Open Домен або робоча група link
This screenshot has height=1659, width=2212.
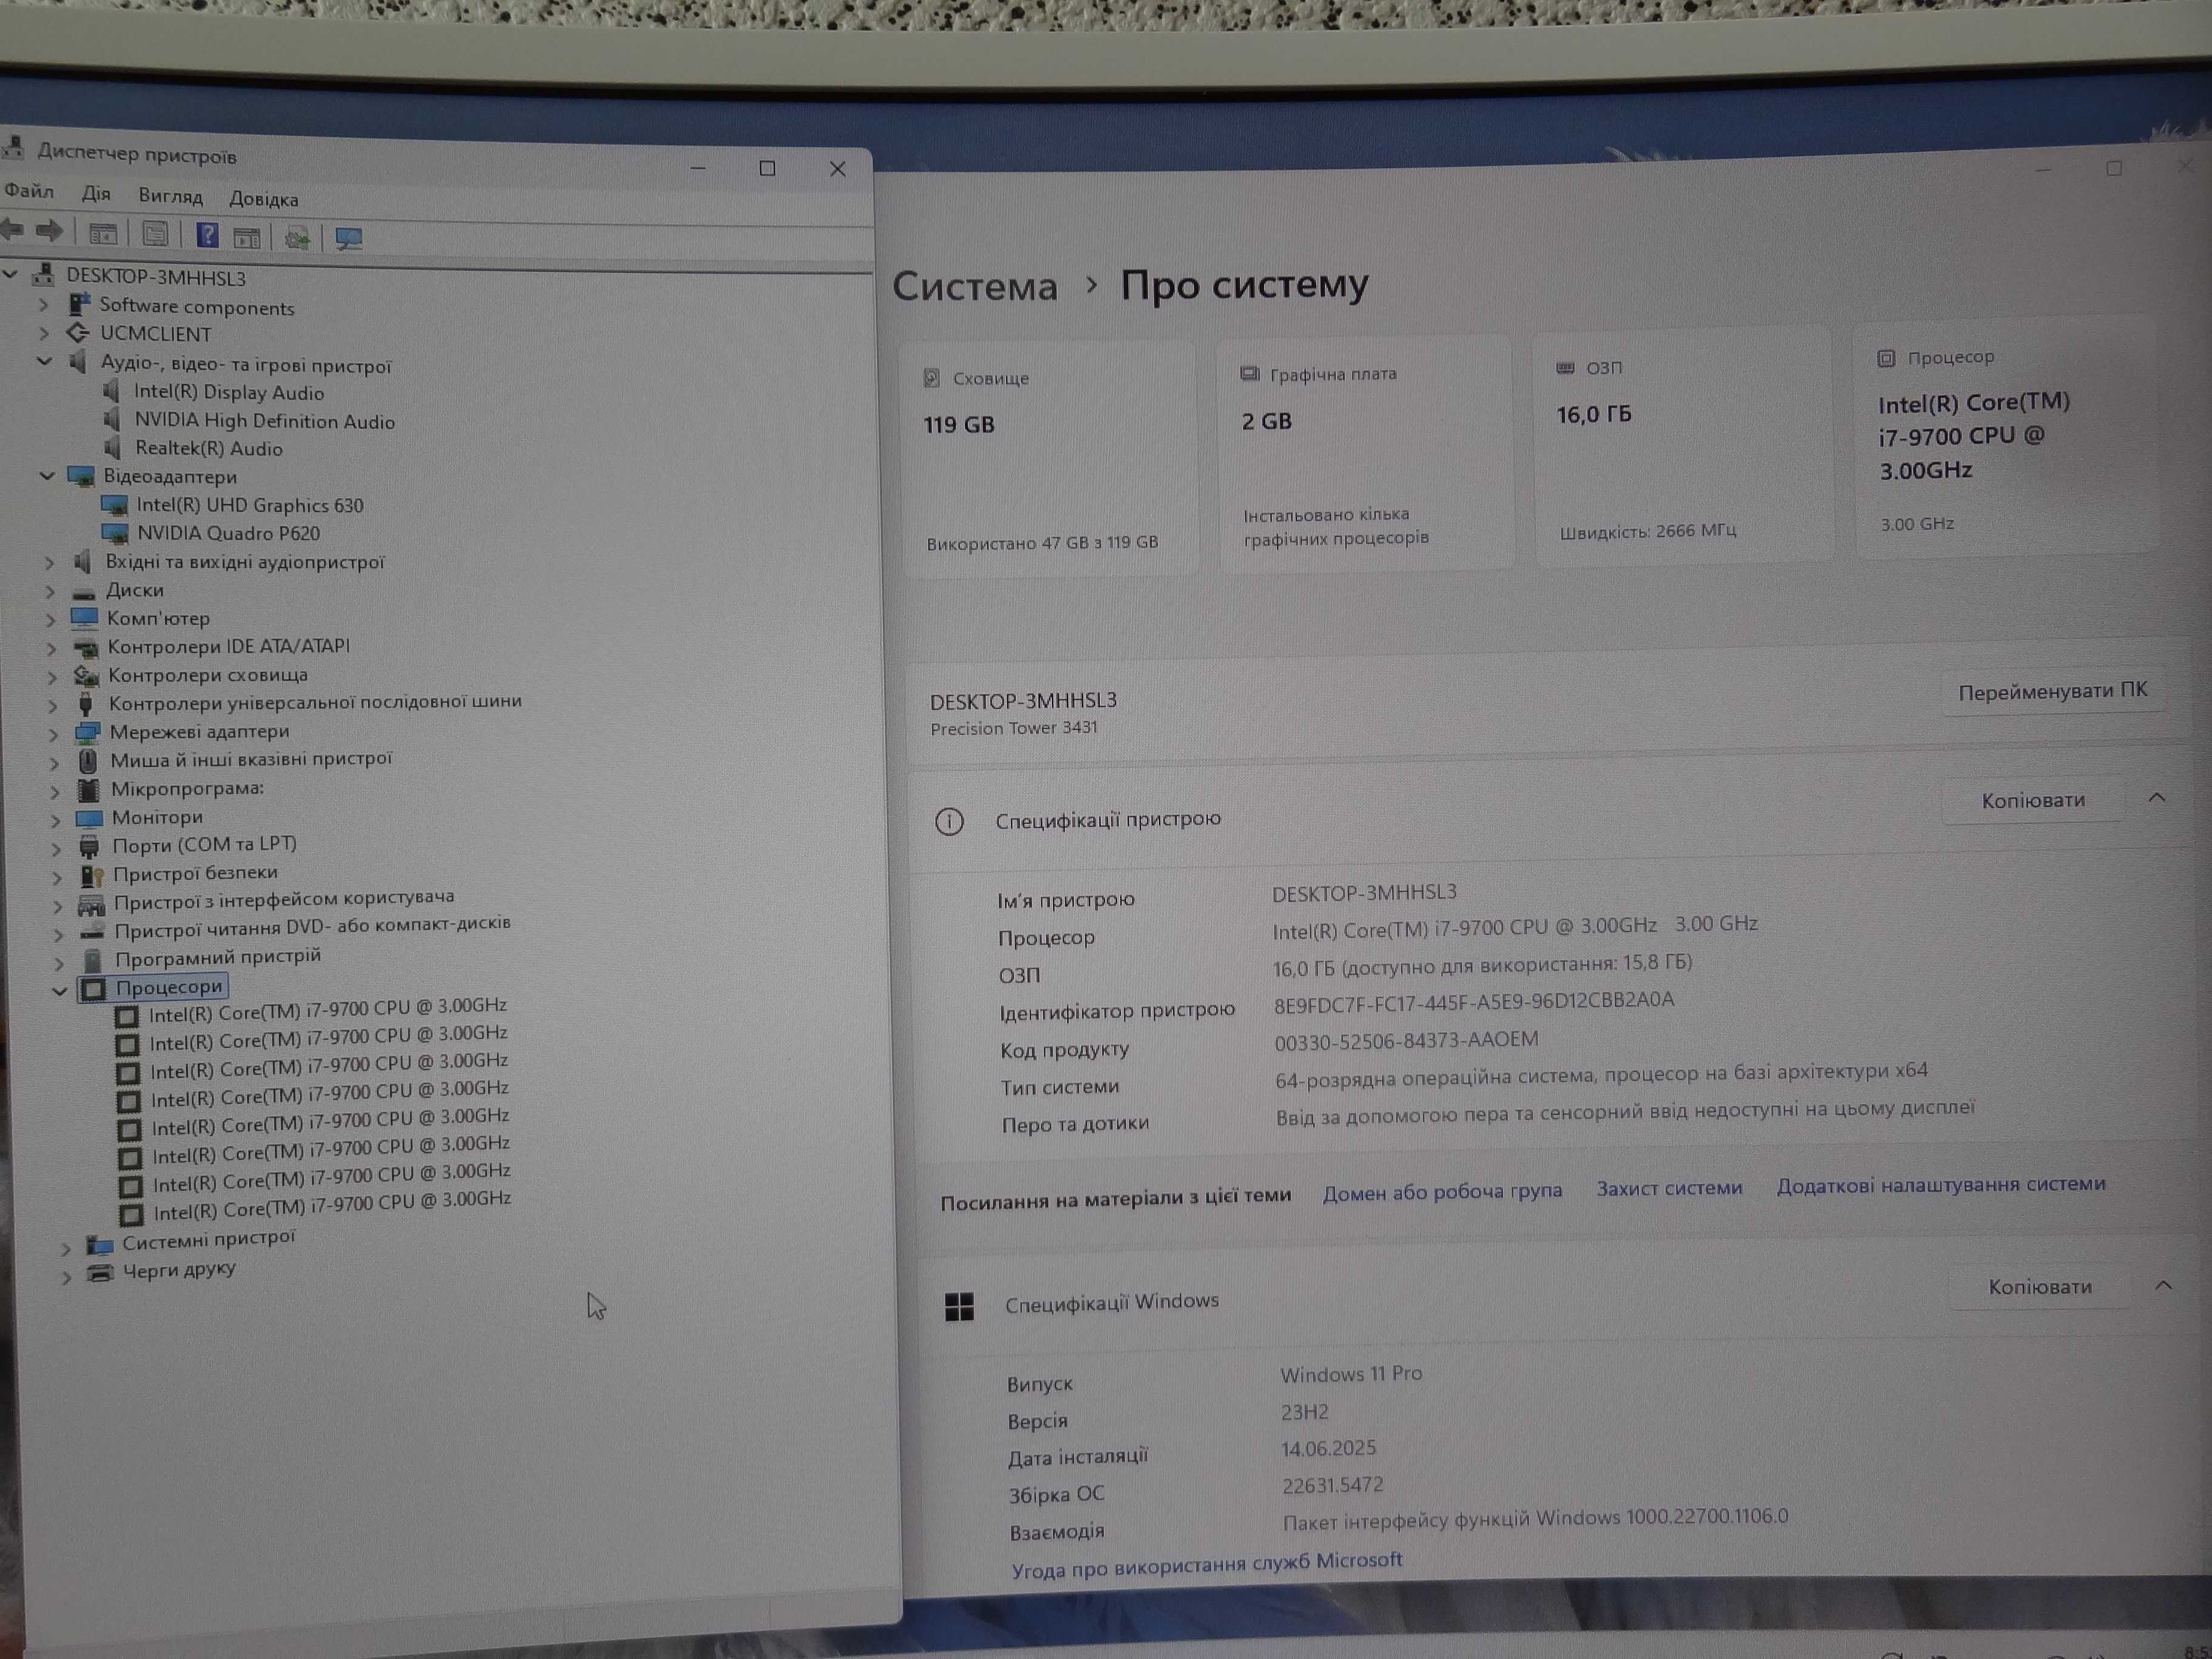1442,1192
